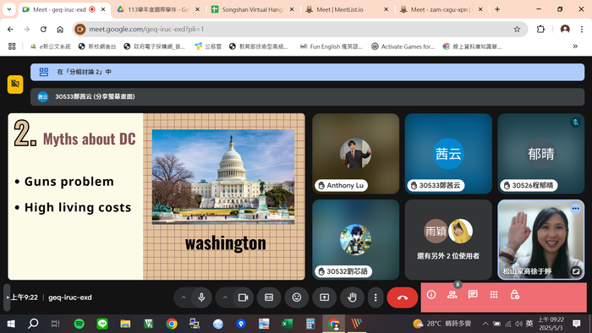Image resolution: width=592 pixels, height=333 pixels.
Task: Click the shared Washington presentation slide
Action: click(x=156, y=196)
